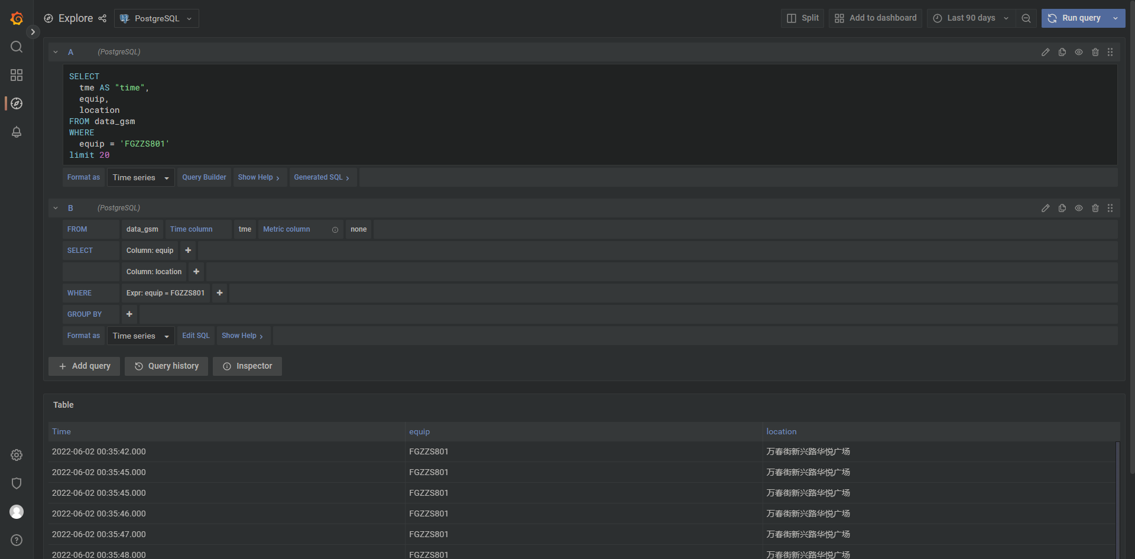The height and width of the screenshot is (559, 1135).
Task: Sort table by equip column header
Action: [420, 432]
